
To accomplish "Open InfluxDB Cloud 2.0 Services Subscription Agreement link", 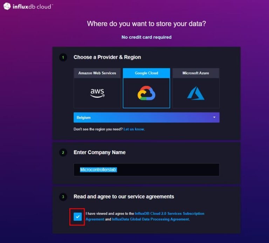I will point(169,214).
